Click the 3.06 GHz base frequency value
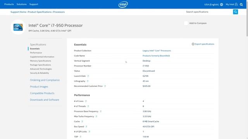248x139 pixels. click(x=147, y=112)
